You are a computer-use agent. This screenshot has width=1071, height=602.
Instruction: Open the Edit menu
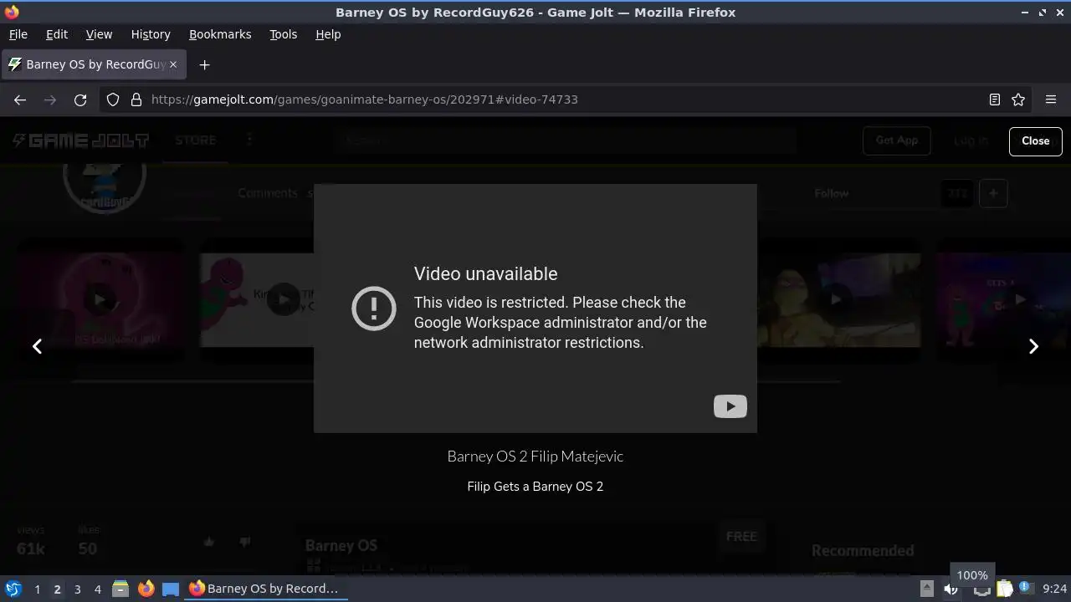[57, 34]
